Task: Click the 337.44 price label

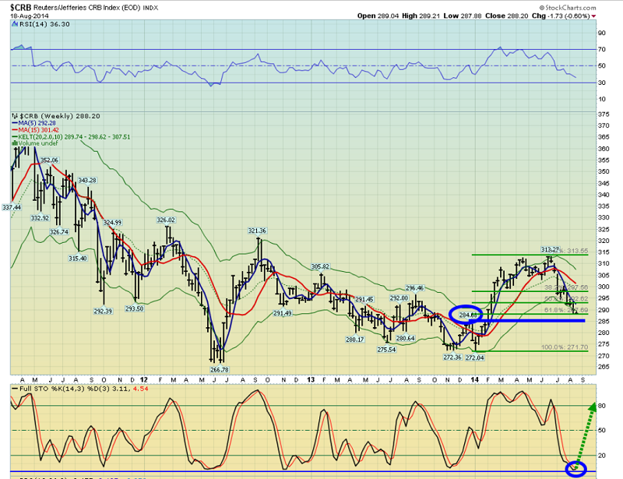Action: click(x=12, y=207)
